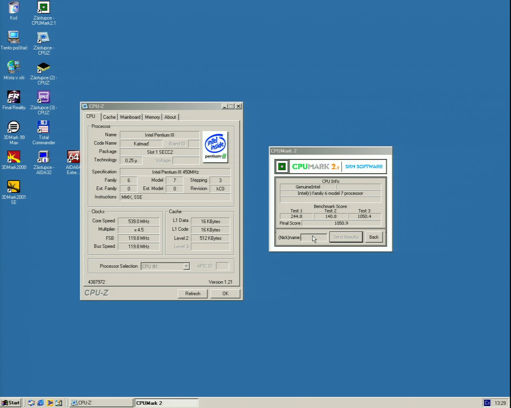Switch to CPUMark 2 taskbar button
Image resolution: width=511 pixels, height=408 pixels.
click(166, 403)
